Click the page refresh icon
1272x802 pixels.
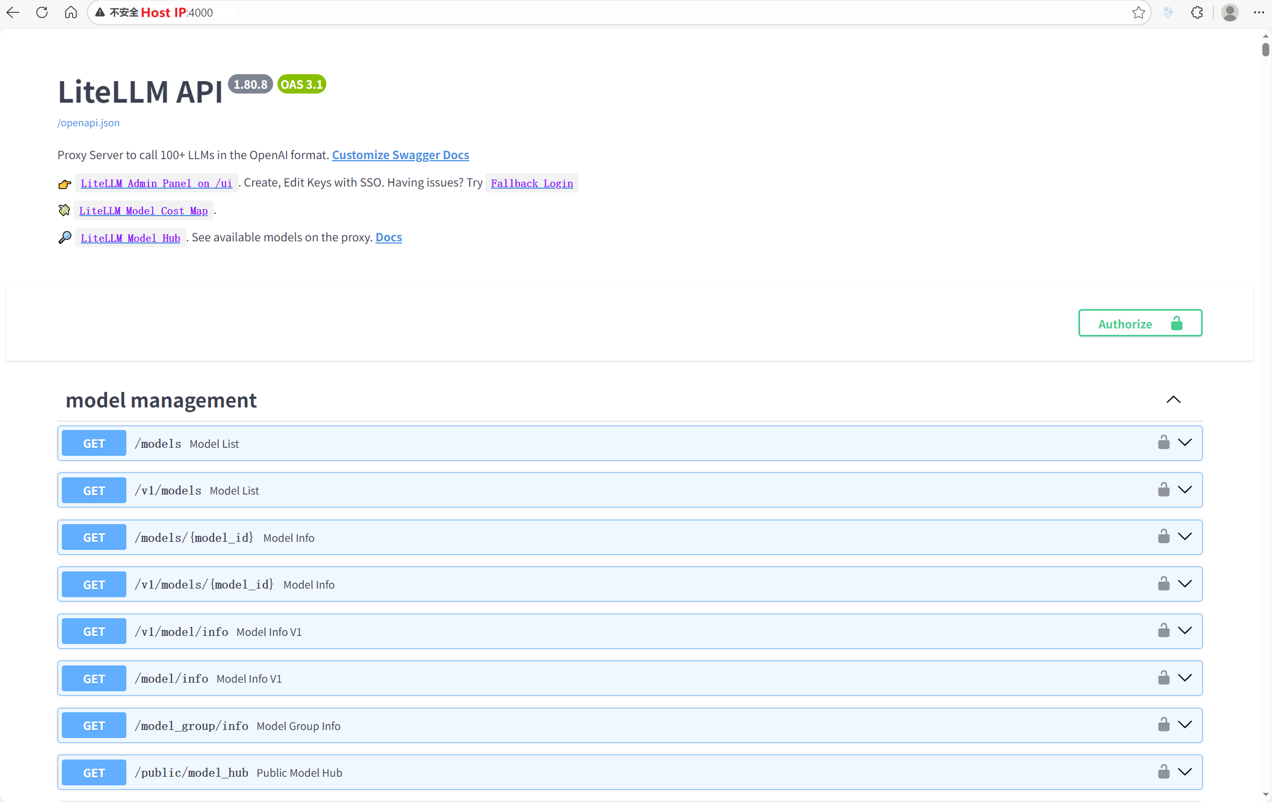coord(42,12)
